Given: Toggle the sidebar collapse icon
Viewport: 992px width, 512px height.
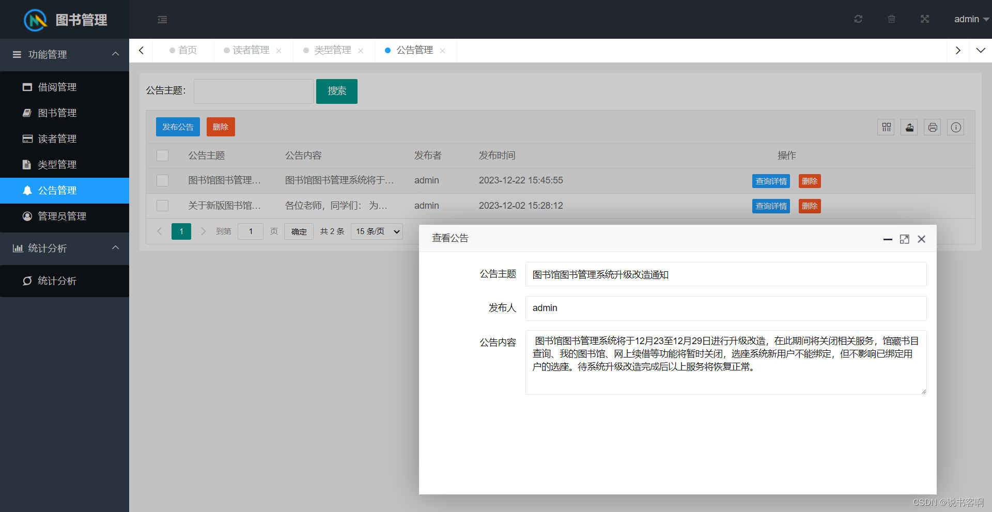Looking at the screenshot, I should 162,20.
